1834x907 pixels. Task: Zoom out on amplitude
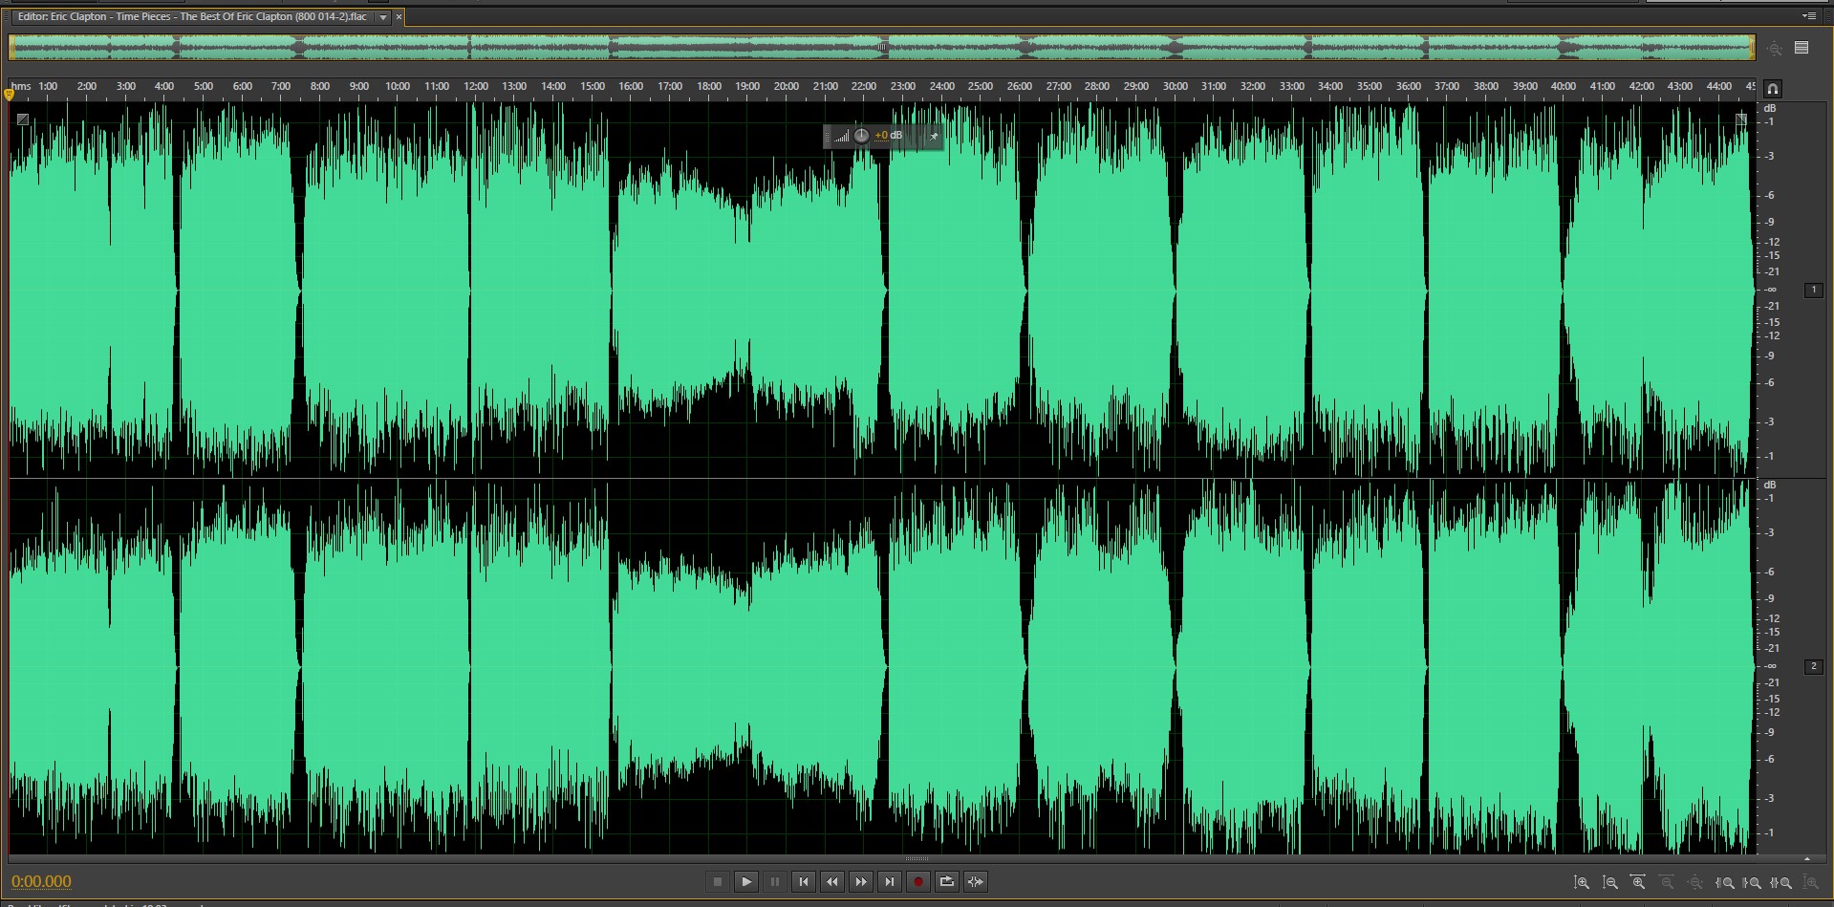pyautogui.click(x=1609, y=883)
